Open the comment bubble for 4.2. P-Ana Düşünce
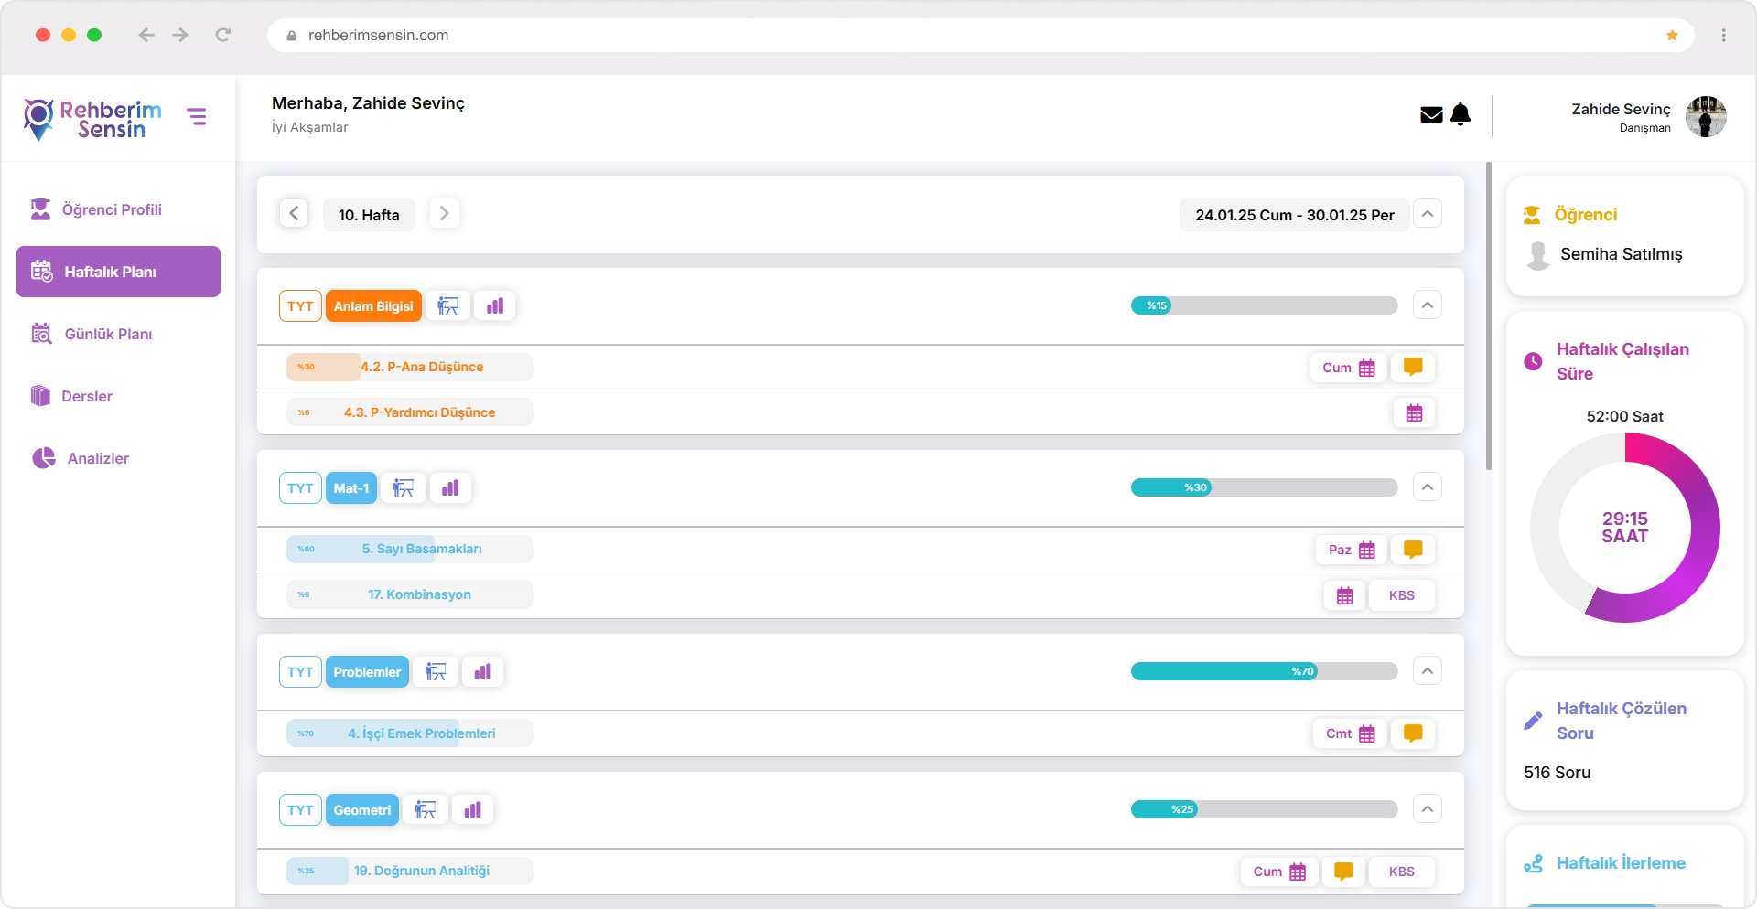 click(x=1413, y=367)
